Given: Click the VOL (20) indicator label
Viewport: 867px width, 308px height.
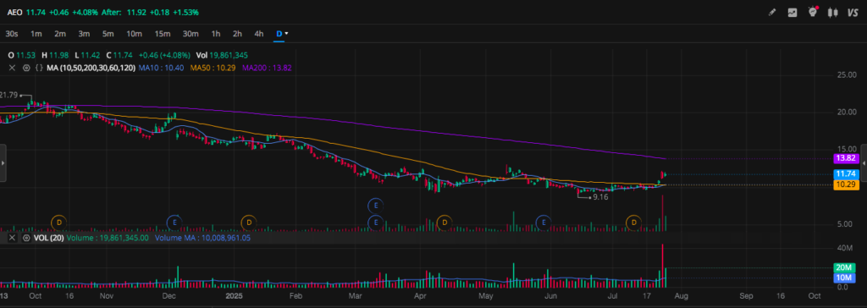Looking at the screenshot, I should pos(48,238).
